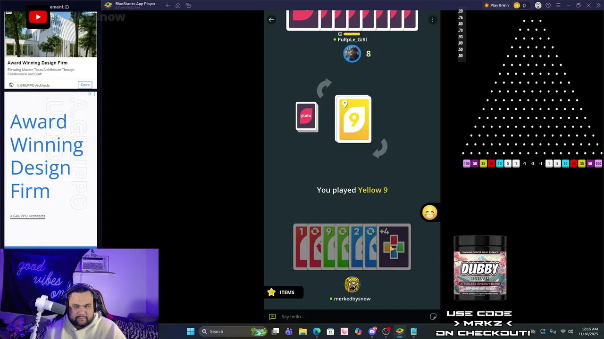Launch Microsoft Edge from the taskbar

pos(317,331)
